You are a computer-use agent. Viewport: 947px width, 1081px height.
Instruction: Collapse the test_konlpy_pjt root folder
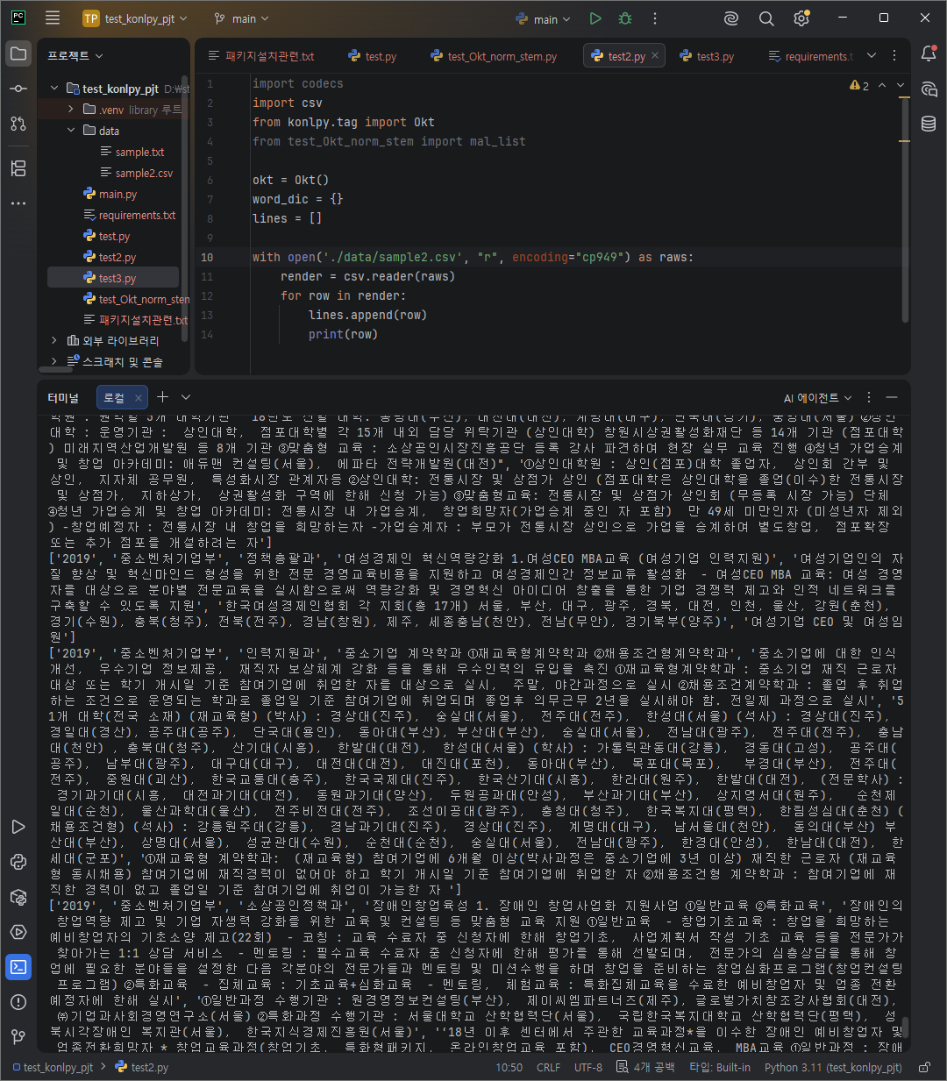coord(54,89)
